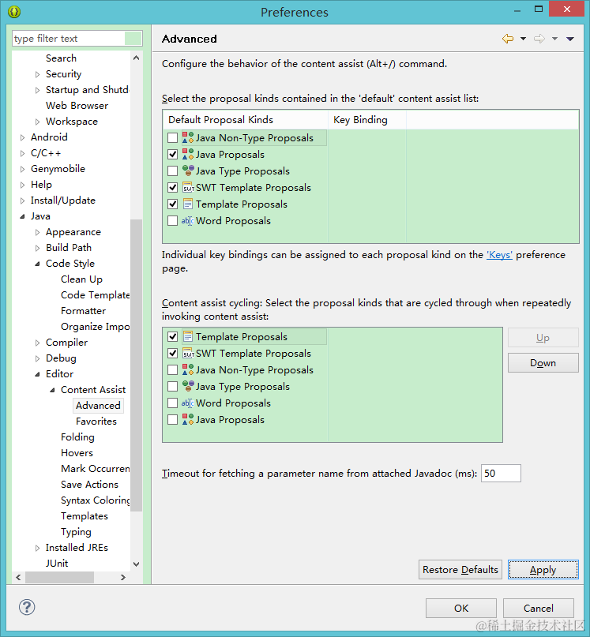Image resolution: width=590 pixels, height=637 pixels.
Task: Expand the Workspace tree node
Action: (x=37, y=122)
